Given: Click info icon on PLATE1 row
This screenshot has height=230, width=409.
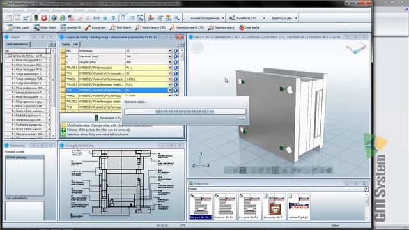Looking at the screenshot, I should pos(176,68).
